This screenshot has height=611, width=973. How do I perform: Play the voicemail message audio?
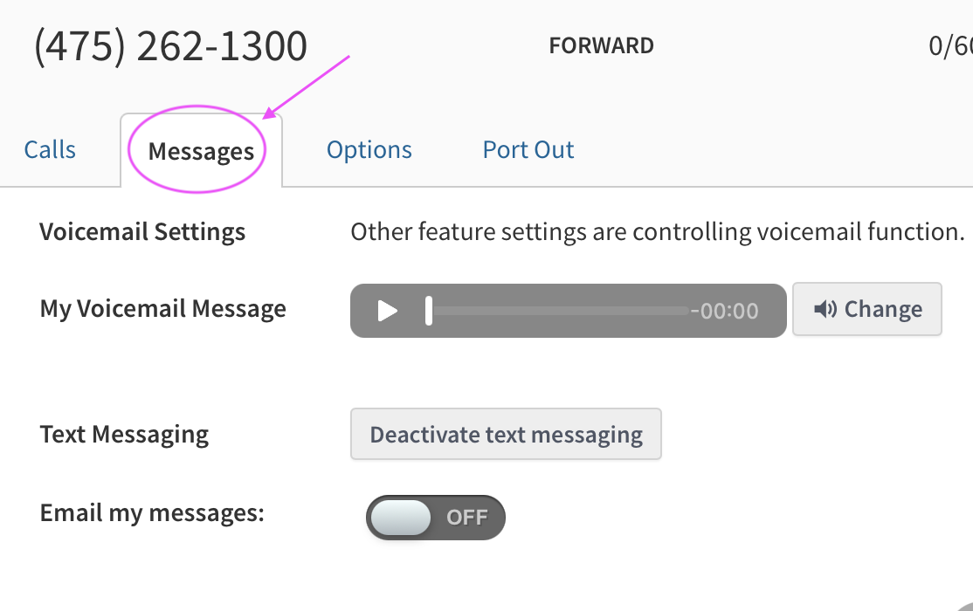[388, 311]
